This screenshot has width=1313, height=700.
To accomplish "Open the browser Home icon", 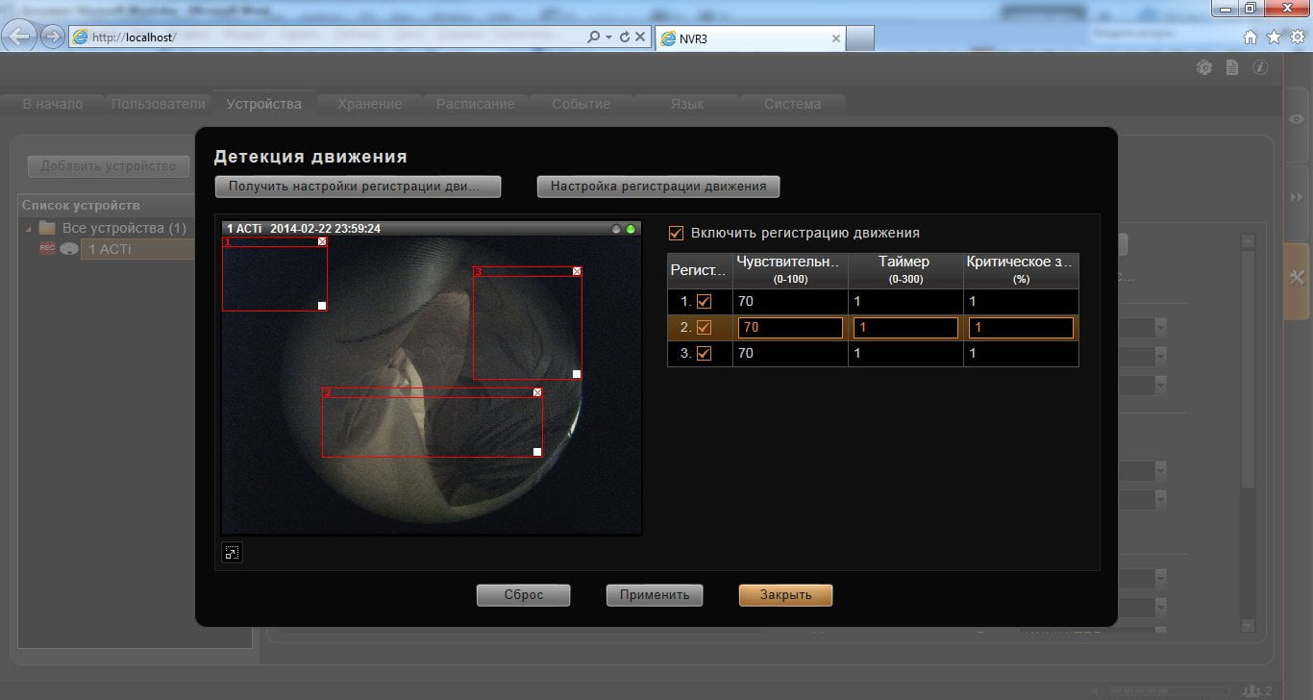I will point(1251,37).
